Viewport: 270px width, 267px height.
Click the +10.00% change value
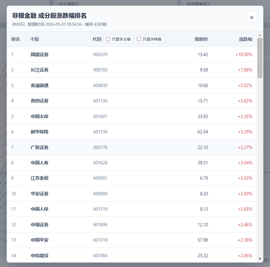(x=244, y=55)
